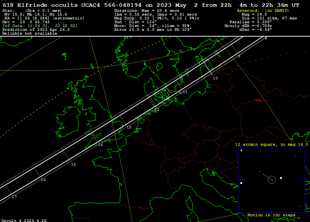Click the blue tick on chart's left edge
Screen dimensions: 310x222
[242, 179]
